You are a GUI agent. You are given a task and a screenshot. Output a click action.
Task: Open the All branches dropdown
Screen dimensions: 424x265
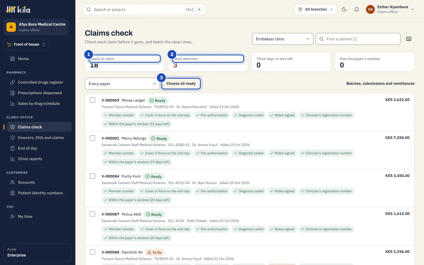(x=316, y=9)
